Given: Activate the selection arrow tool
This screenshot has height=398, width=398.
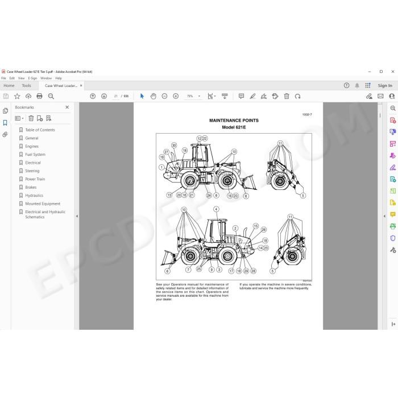Looking at the screenshot, I should click(x=142, y=96).
